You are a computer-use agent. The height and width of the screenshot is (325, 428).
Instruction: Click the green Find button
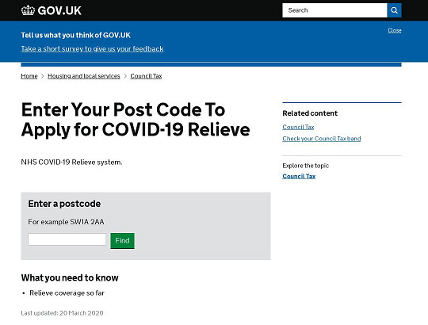[122, 240]
